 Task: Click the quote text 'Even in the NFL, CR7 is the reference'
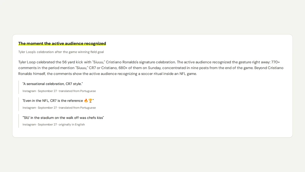(x=53, y=101)
